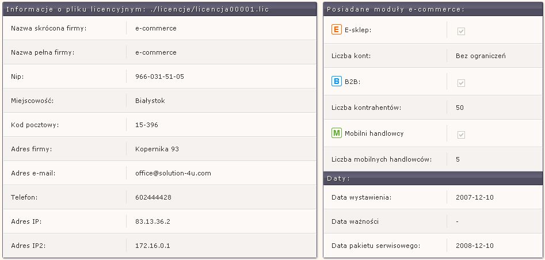Click the phone number 602444428

tap(153, 197)
